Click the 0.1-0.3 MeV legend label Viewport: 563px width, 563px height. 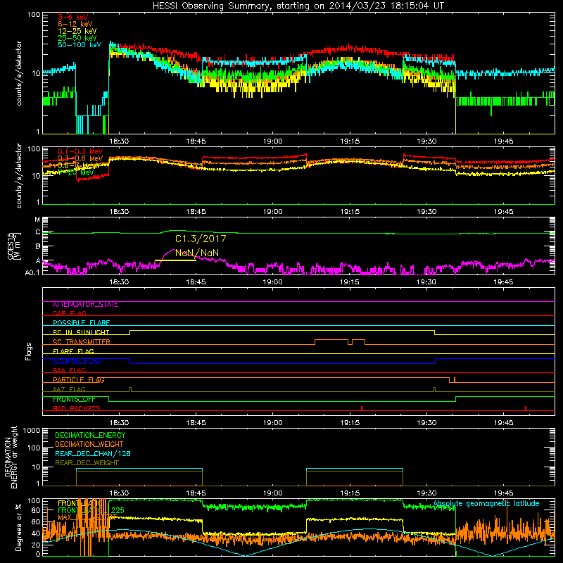tap(80, 151)
